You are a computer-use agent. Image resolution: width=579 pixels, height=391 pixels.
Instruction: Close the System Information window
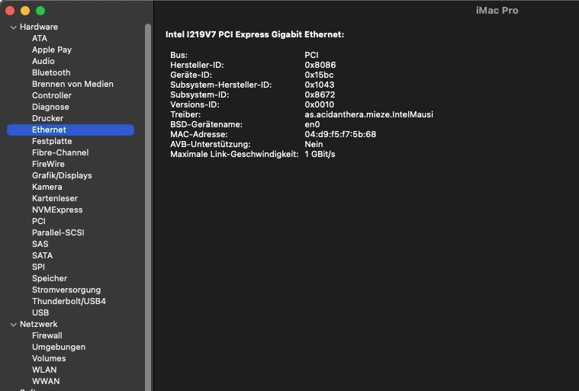[x=11, y=11]
